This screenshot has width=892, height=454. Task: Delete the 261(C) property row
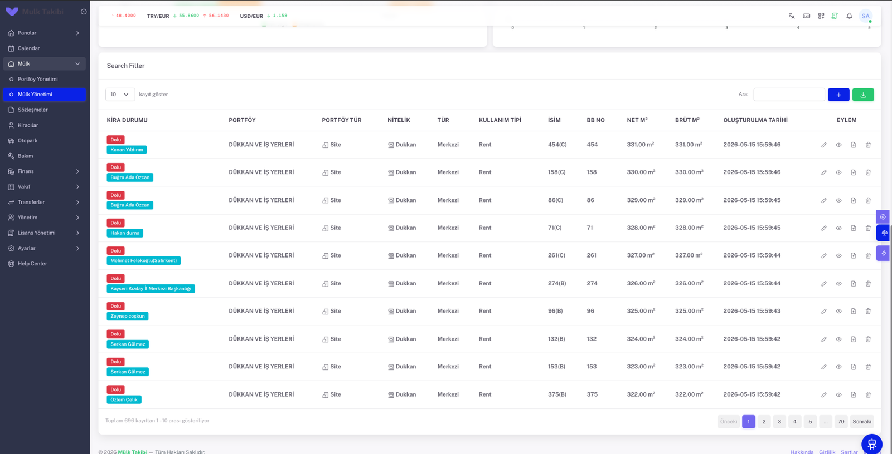pos(868,256)
